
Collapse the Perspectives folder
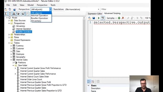(x=9, y=23)
